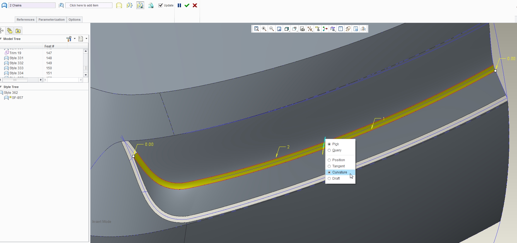Image resolution: width=517 pixels, height=243 pixels.
Task: Collapse the Model Tree section
Action: [x=1, y=39]
